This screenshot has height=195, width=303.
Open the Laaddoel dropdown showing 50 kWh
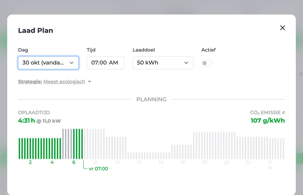tap(163, 63)
